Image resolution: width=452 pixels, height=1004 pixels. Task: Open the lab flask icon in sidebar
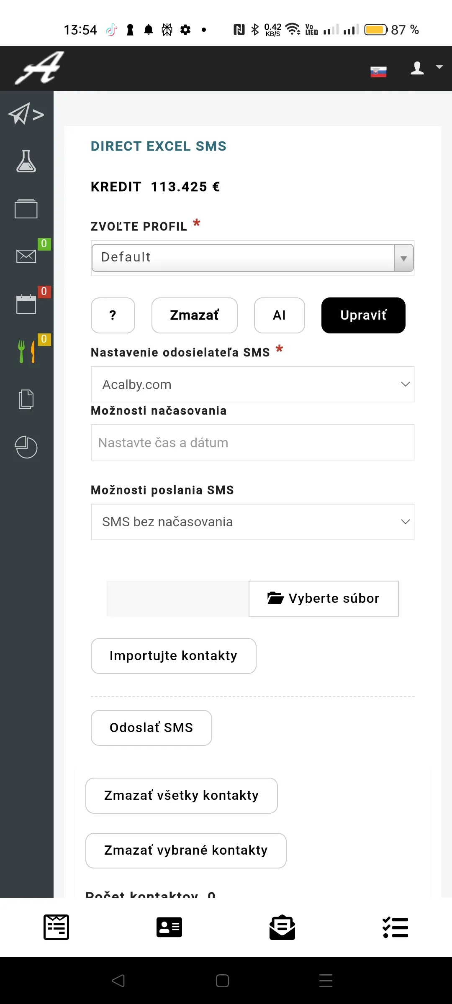[26, 161]
